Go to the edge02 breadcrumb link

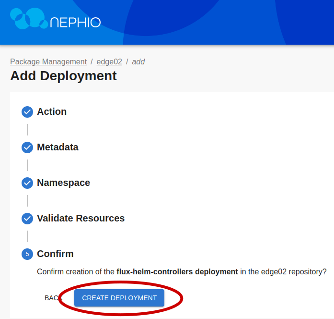tap(109, 61)
